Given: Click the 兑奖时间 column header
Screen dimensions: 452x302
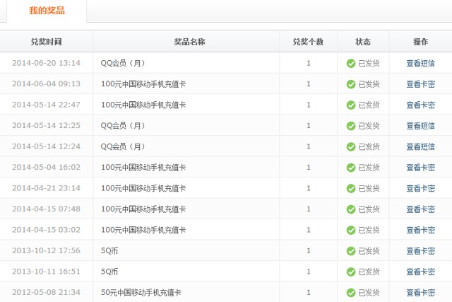Looking at the screenshot, I should (46, 42).
